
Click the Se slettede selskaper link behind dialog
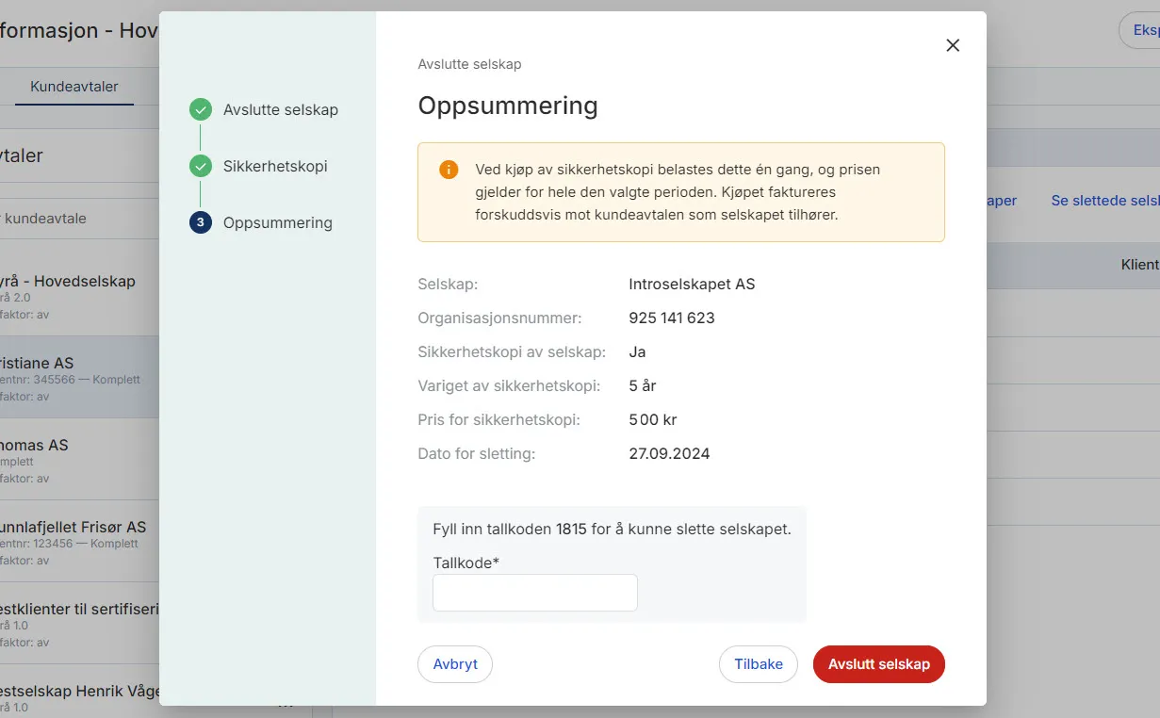[x=1105, y=201]
